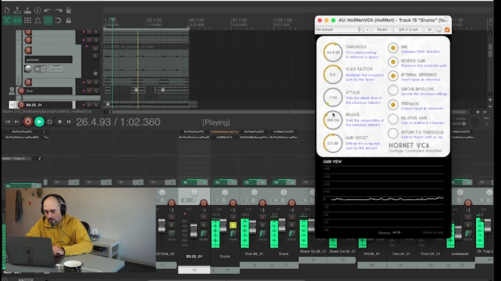
Task: Create a new project with toolbar icon
Action: [x=7, y=11]
